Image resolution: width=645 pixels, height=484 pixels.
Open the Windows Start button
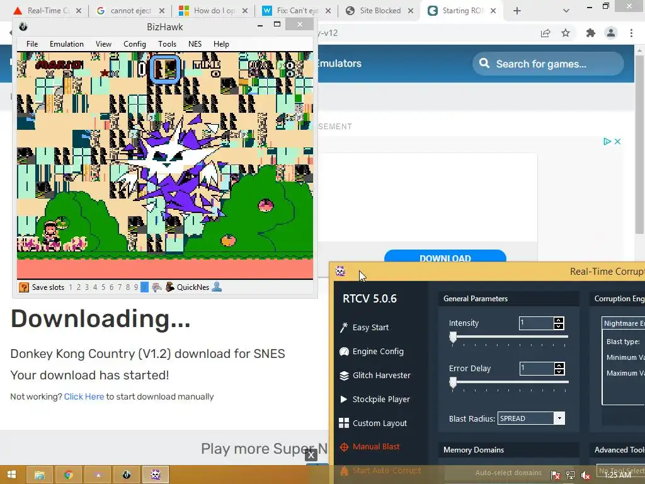(x=11, y=475)
